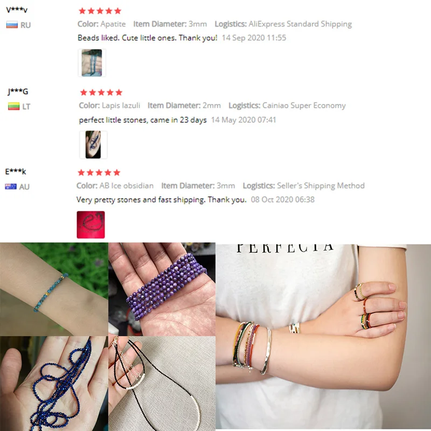
Task: Click the crossed arms with bracelets photo
Action: pyautogui.click(x=323, y=337)
